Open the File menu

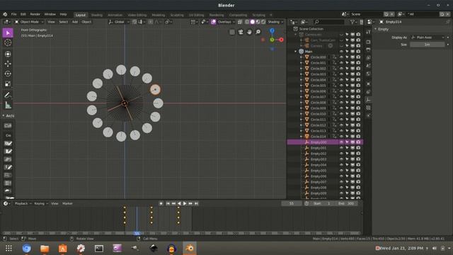(x=14, y=14)
